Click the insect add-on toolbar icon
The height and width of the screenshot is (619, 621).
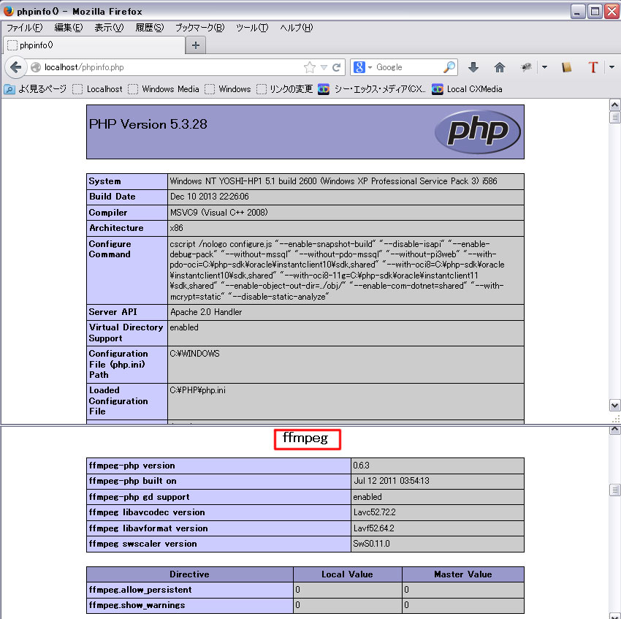click(x=526, y=67)
